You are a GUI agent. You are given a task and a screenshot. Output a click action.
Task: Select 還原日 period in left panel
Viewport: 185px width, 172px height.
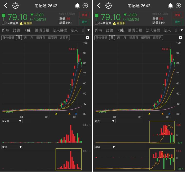pyautogui.click(x=41, y=38)
